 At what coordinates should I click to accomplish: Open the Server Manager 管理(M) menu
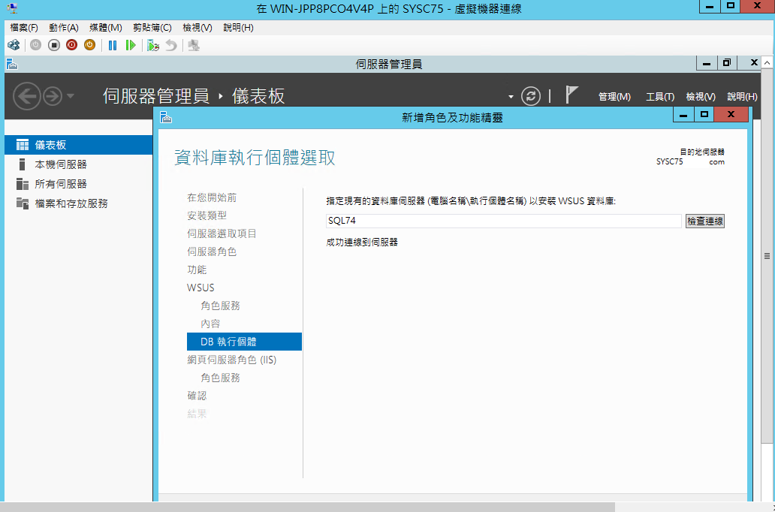614,97
